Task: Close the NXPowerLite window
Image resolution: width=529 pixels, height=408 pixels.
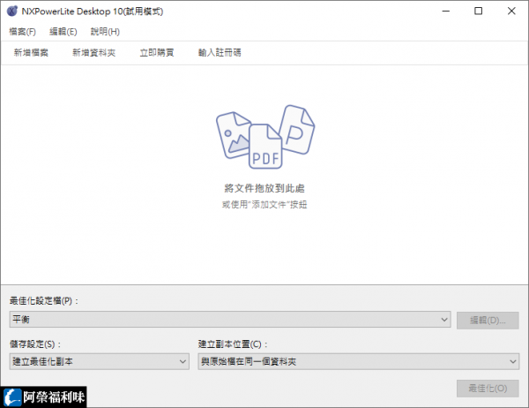Action: pos(511,11)
